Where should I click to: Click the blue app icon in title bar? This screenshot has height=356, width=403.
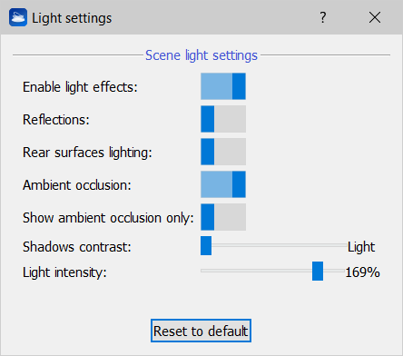(x=18, y=17)
